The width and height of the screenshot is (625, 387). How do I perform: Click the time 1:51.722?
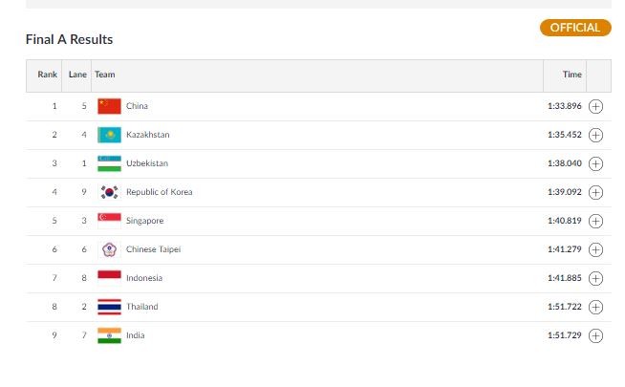point(565,307)
